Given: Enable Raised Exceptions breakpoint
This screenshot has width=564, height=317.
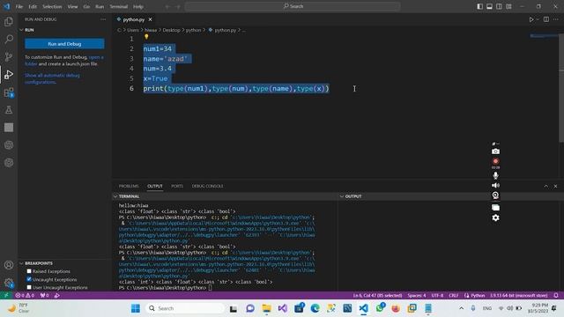Looking at the screenshot, I should (x=29, y=271).
